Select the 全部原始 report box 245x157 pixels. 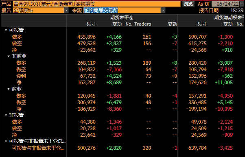click(x=39, y=11)
